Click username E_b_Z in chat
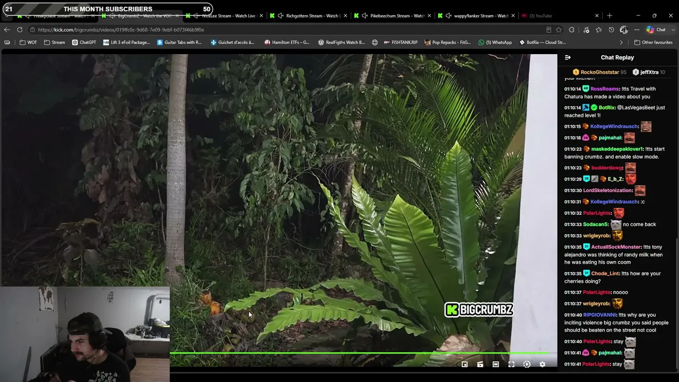The height and width of the screenshot is (382, 679). 615,179
